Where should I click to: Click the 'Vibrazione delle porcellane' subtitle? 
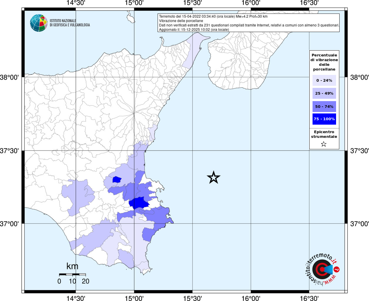click(x=181, y=21)
